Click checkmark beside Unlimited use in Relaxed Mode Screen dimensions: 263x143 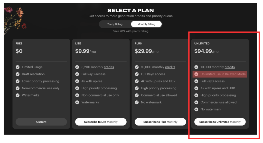click(x=196, y=74)
